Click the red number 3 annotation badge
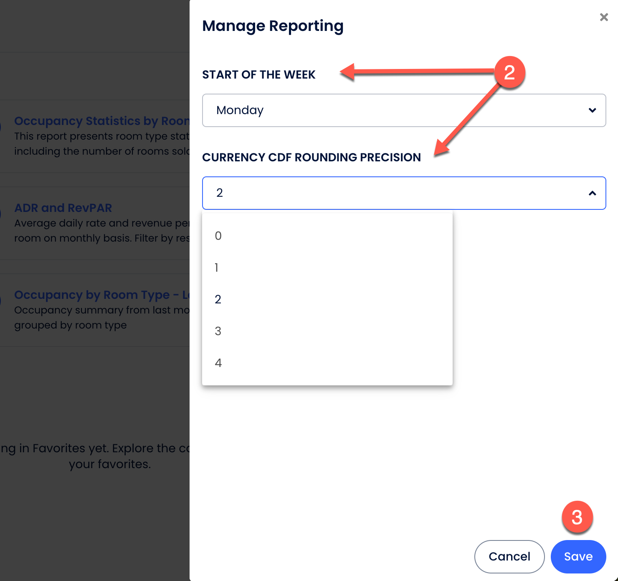 (x=577, y=517)
